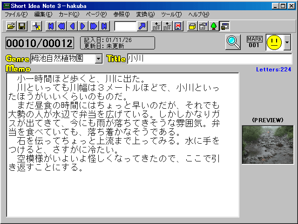
Task: Click the export text up-arrow icon
Action: pos(167,26)
